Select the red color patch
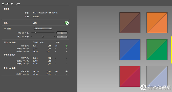This screenshot has width=172, height=92. pyautogui.click(x=130, y=76)
